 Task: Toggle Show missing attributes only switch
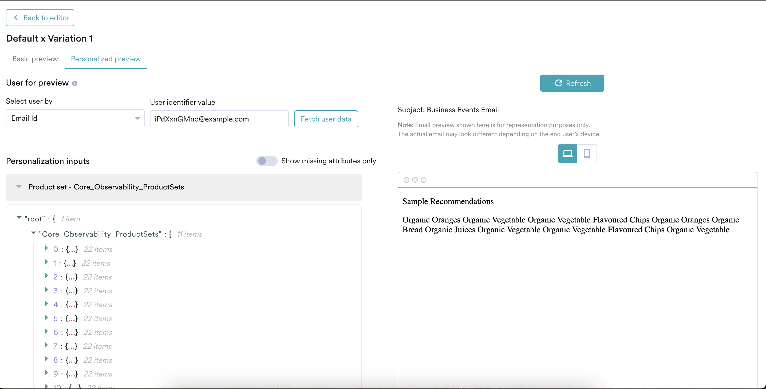pos(266,161)
